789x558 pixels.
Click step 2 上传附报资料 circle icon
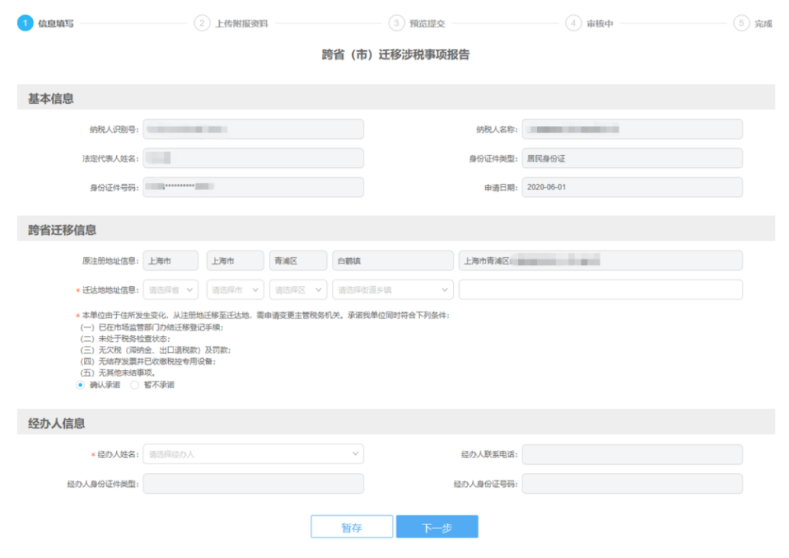coord(202,23)
